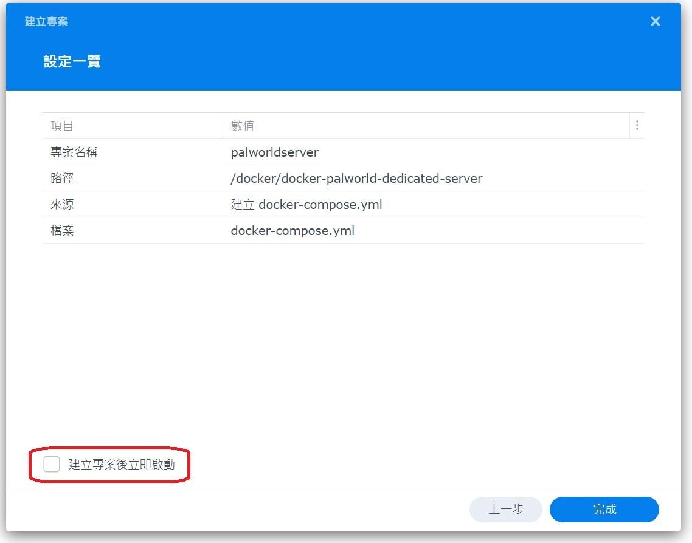Click the divider between 項目 and 數值 columns

pyautogui.click(x=223, y=126)
